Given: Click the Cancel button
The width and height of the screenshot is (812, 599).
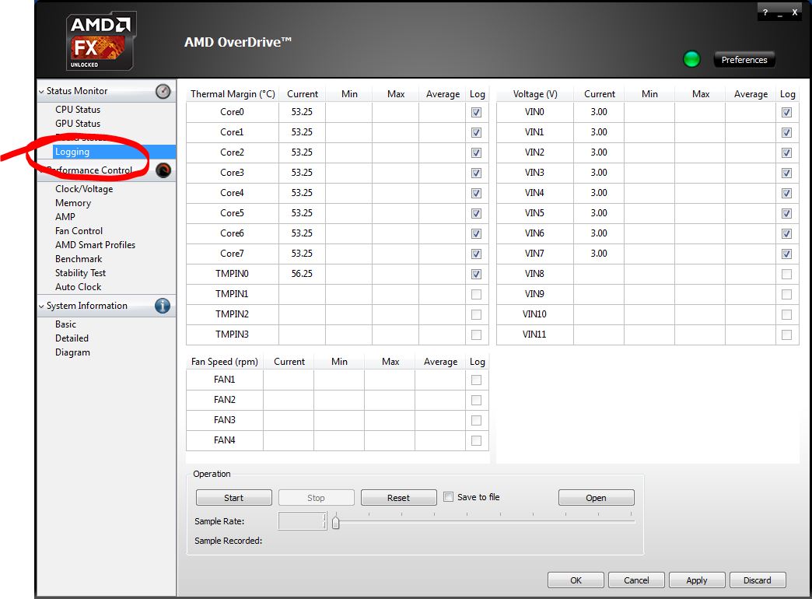Looking at the screenshot, I should (636, 580).
